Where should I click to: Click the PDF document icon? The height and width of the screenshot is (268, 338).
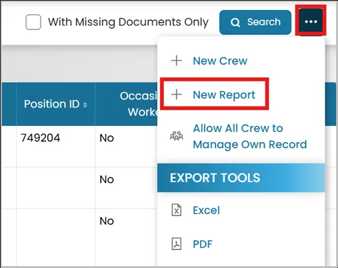(177, 244)
